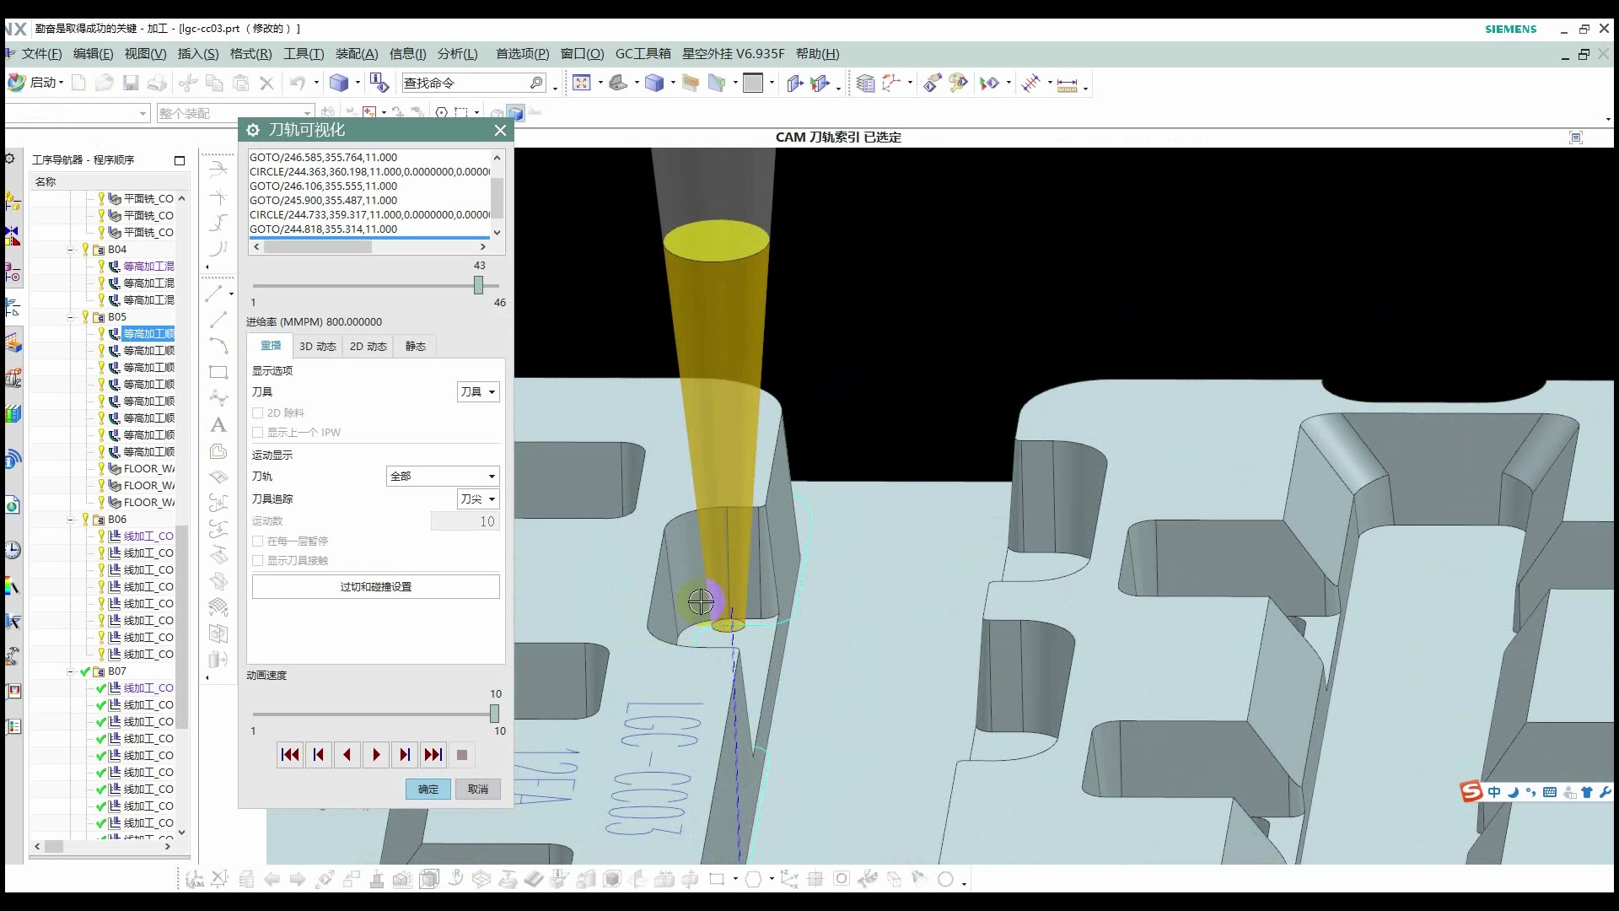This screenshot has width=1619, height=911.
Task: Click the measure distance ruler icon
Action: coord(1067,84)
